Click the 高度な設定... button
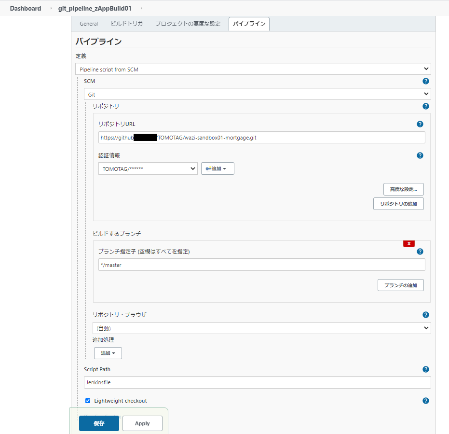The image size is (449, 434). (404, 189)
